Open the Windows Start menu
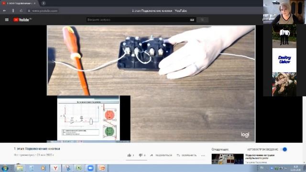 tap(5, 168)
